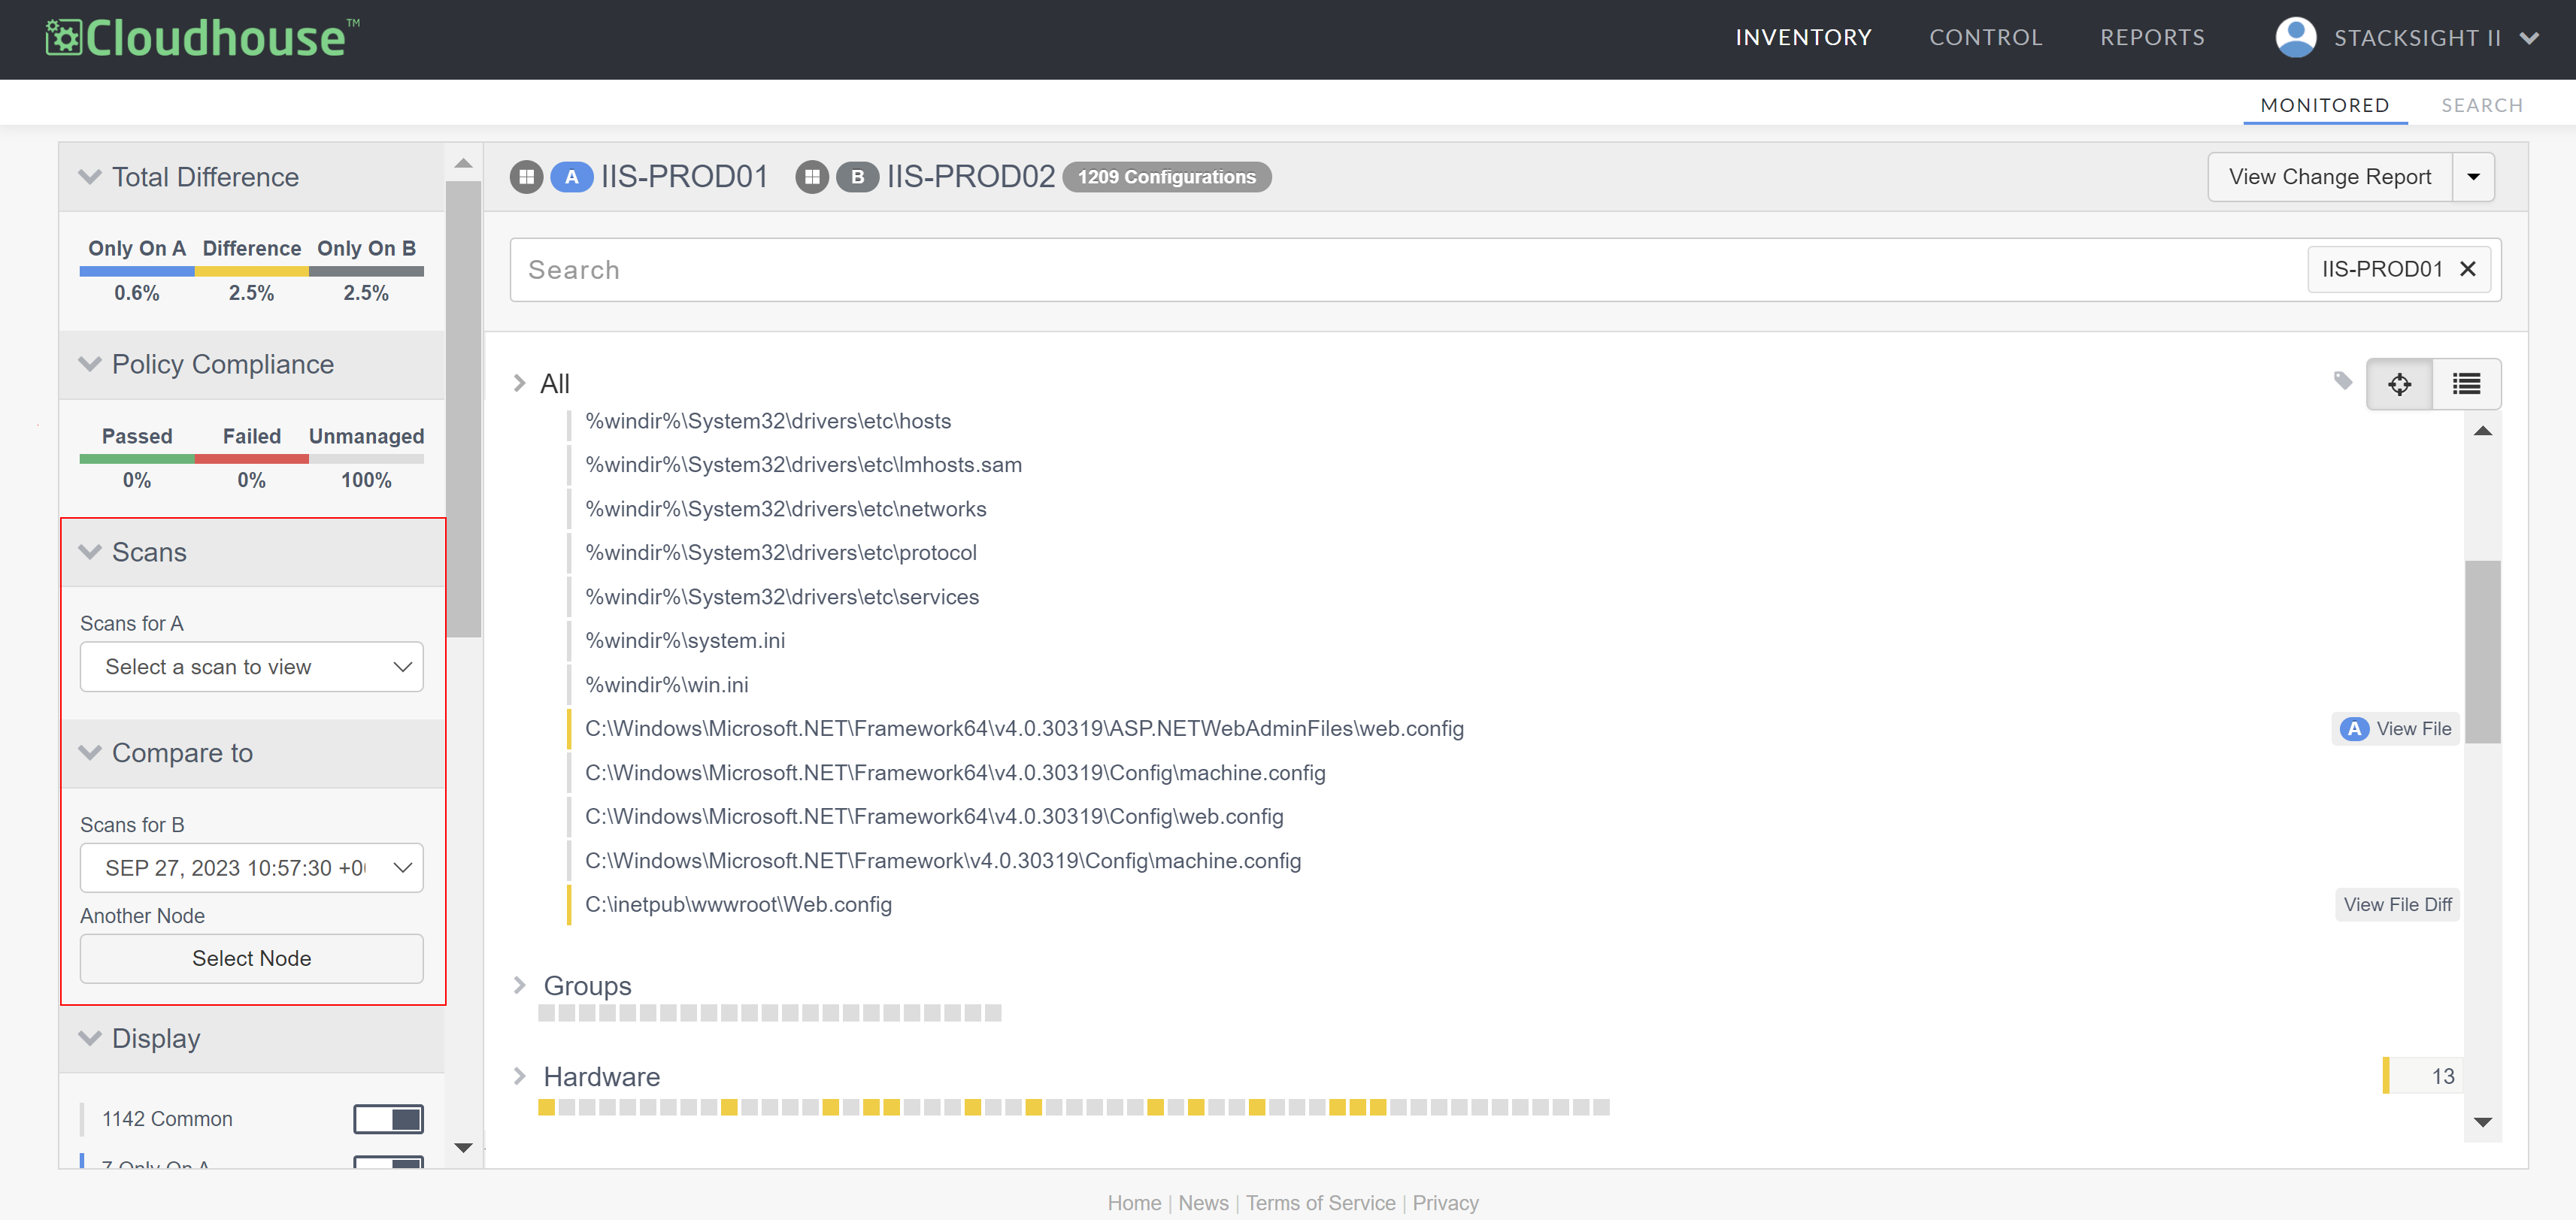Open the View Change Report dropdown arrow
Screen dimensions: 2576x1220
[x=2473, y=177]
